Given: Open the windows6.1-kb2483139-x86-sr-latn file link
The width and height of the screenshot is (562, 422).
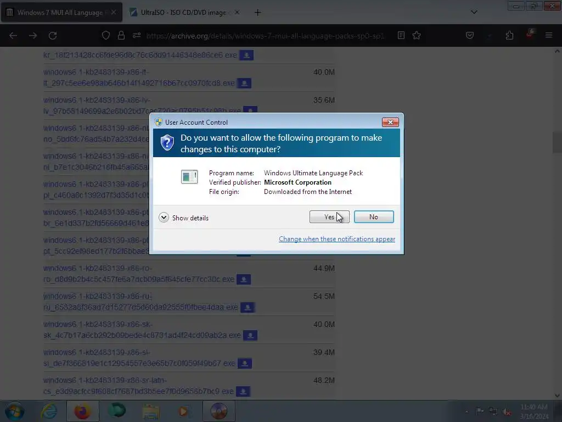Looking at the screenshot, I should point(138,386).
